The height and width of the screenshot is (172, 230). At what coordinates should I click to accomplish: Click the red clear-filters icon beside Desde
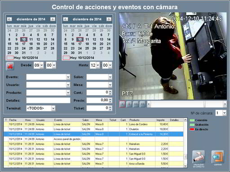10,66
